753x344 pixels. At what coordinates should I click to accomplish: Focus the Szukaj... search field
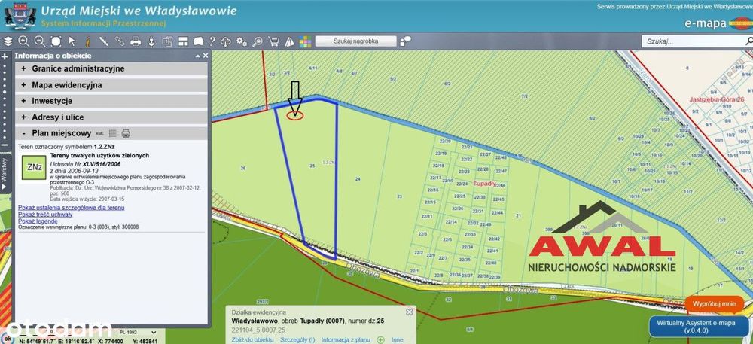pos(697,41)
